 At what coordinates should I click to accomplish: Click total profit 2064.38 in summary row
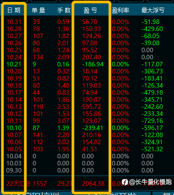(93, 184)
